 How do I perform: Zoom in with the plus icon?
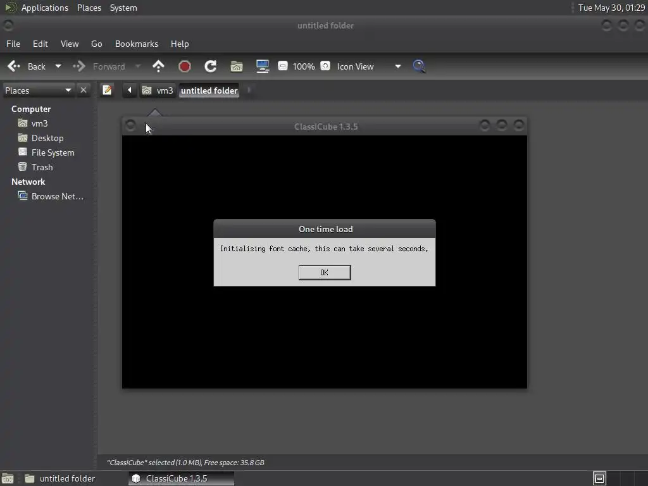[x=325, y=66]
